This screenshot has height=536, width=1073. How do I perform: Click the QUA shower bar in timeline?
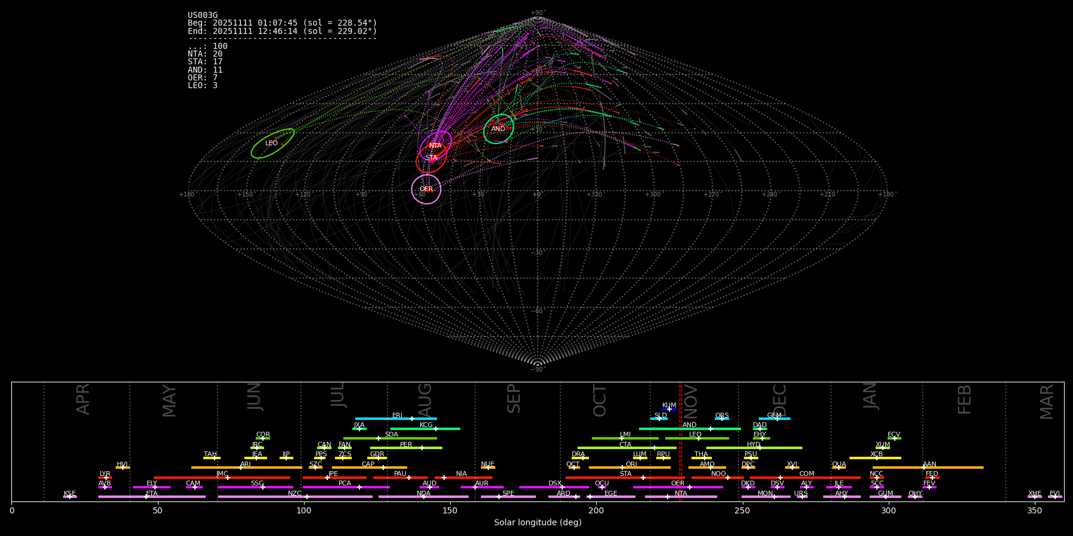click(839, 468)
